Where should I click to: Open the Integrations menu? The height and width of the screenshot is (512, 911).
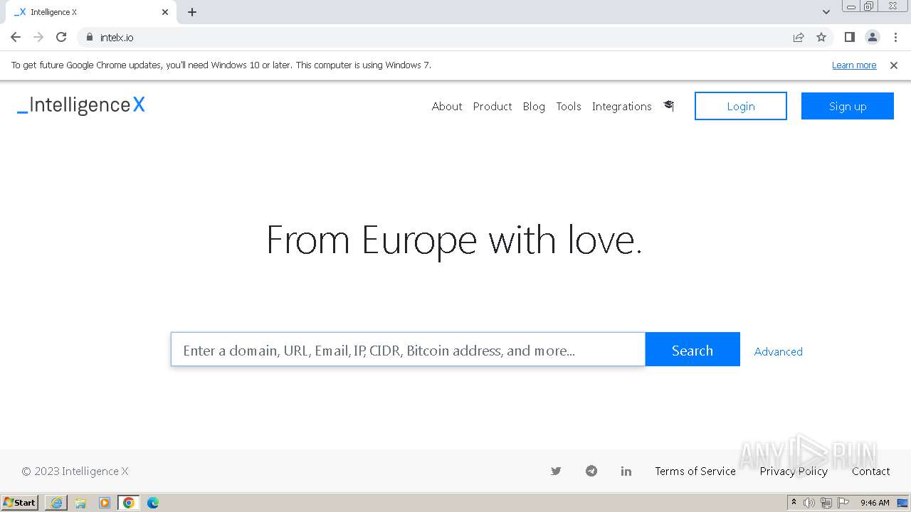click(622, 106)
